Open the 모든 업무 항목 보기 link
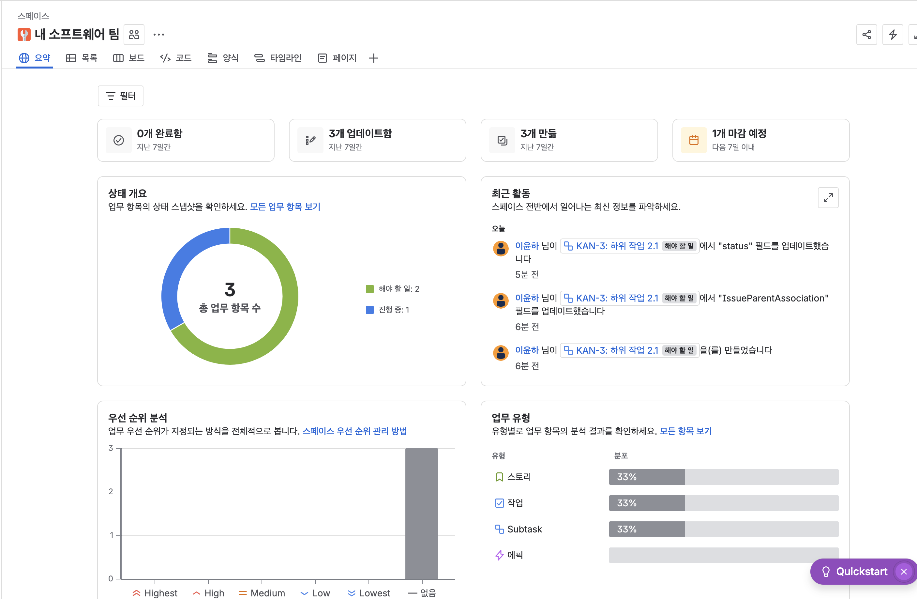 [285, 207]
